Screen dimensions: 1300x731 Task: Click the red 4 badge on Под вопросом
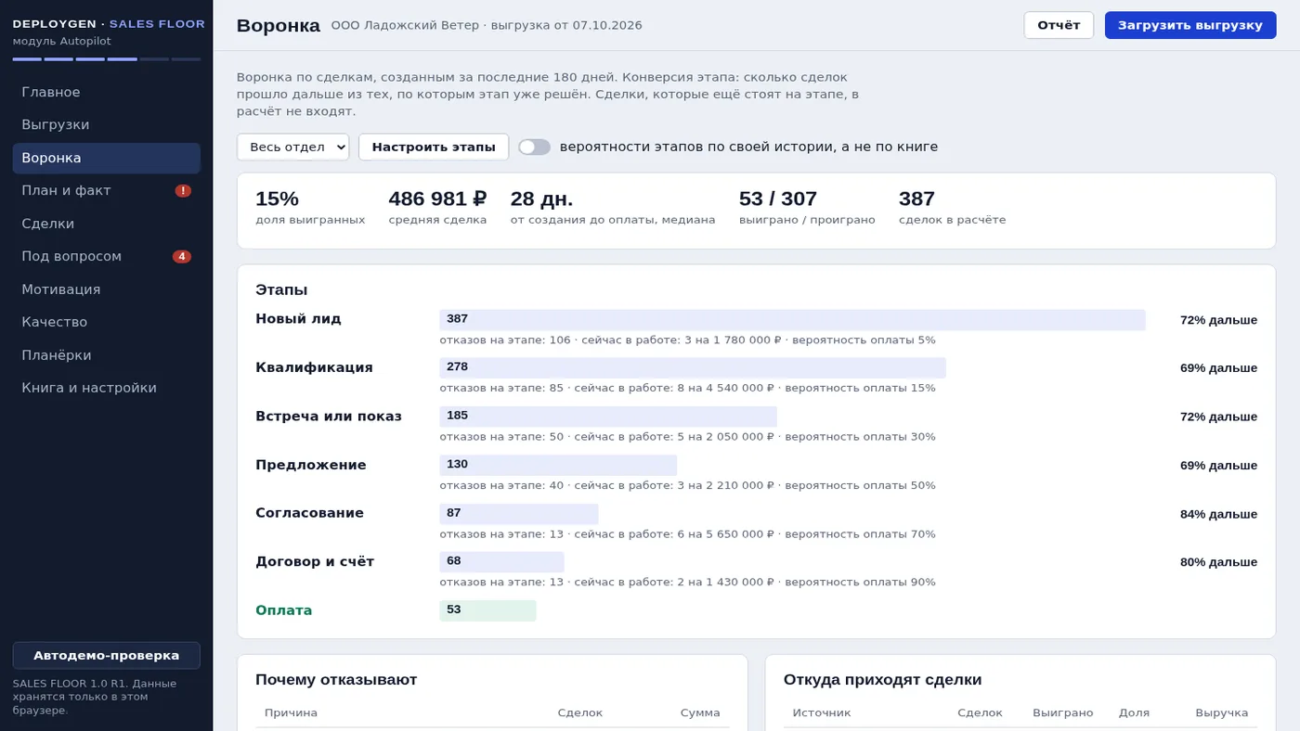coord(182,257)
